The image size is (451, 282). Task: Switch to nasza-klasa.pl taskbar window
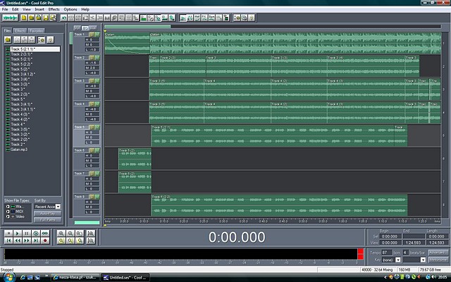tap(75, 277)
